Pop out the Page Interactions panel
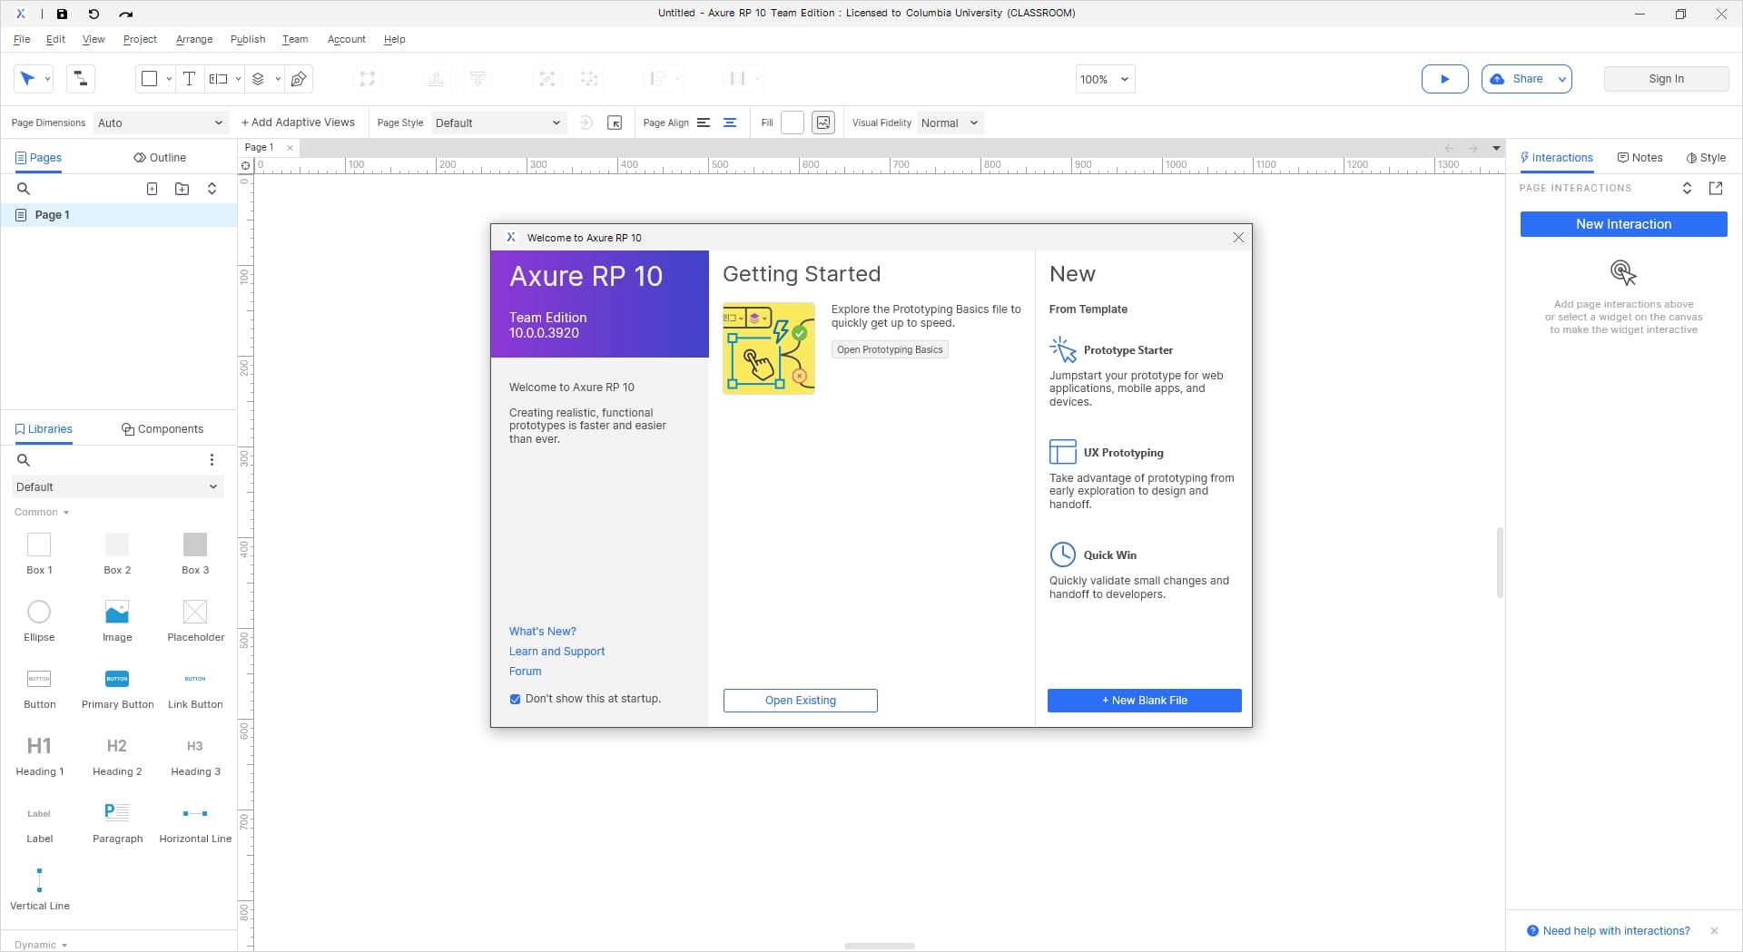This screenshot has width=1743, height=952. coord(1715,188)
